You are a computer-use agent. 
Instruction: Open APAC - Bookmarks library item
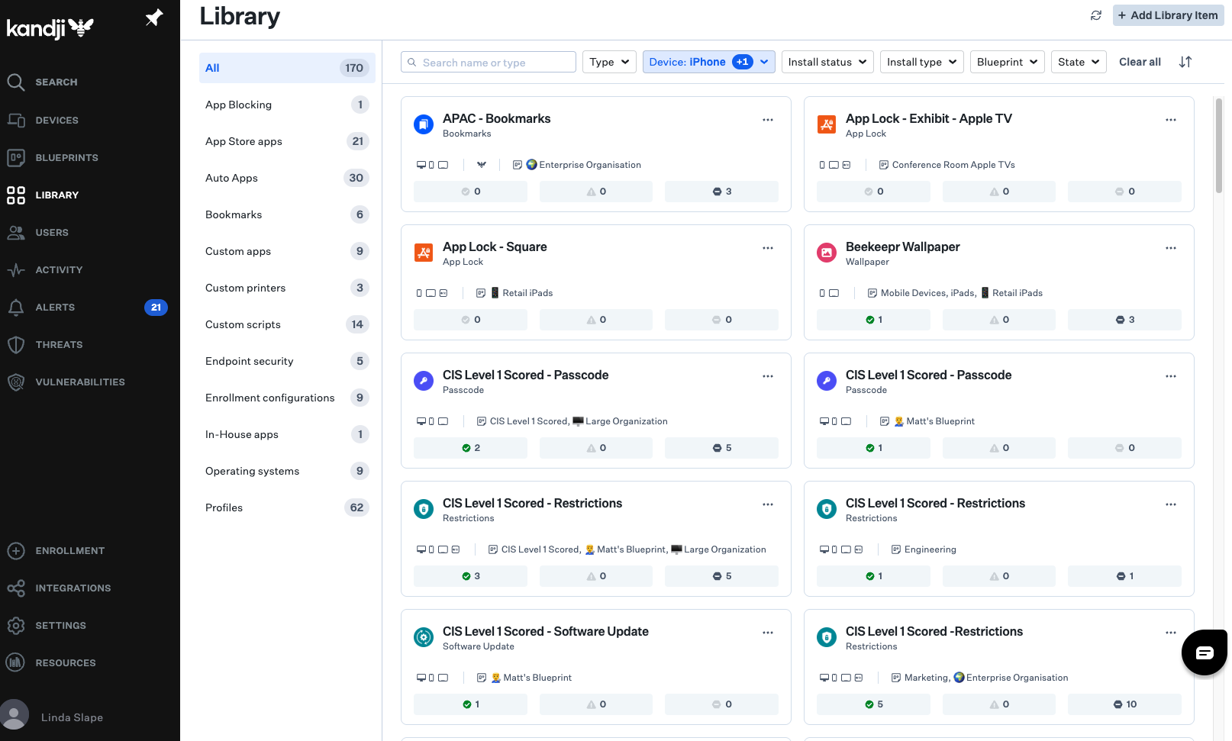pyautogui.click(x=497, y=118)
